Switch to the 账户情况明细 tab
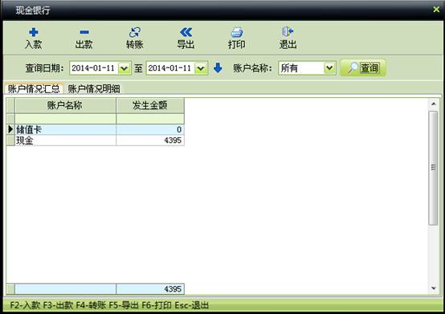Image resolution: width=445 pixels, height=314 pixels. point(94,89)
